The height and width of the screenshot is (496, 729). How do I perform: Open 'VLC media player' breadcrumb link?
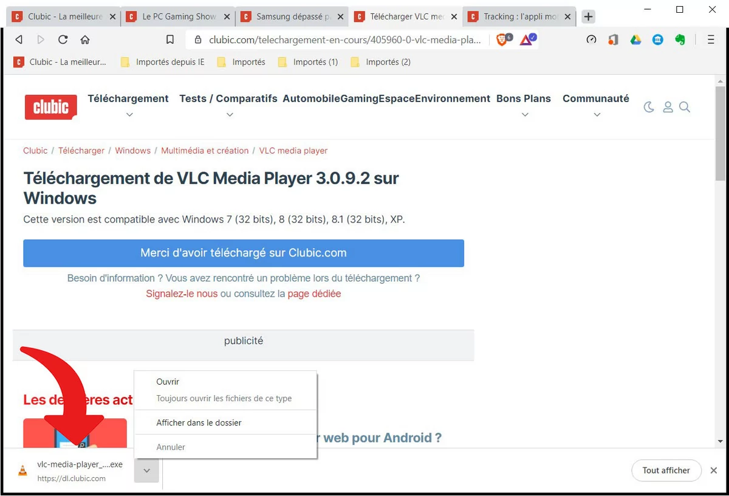(x=293, y=151)
